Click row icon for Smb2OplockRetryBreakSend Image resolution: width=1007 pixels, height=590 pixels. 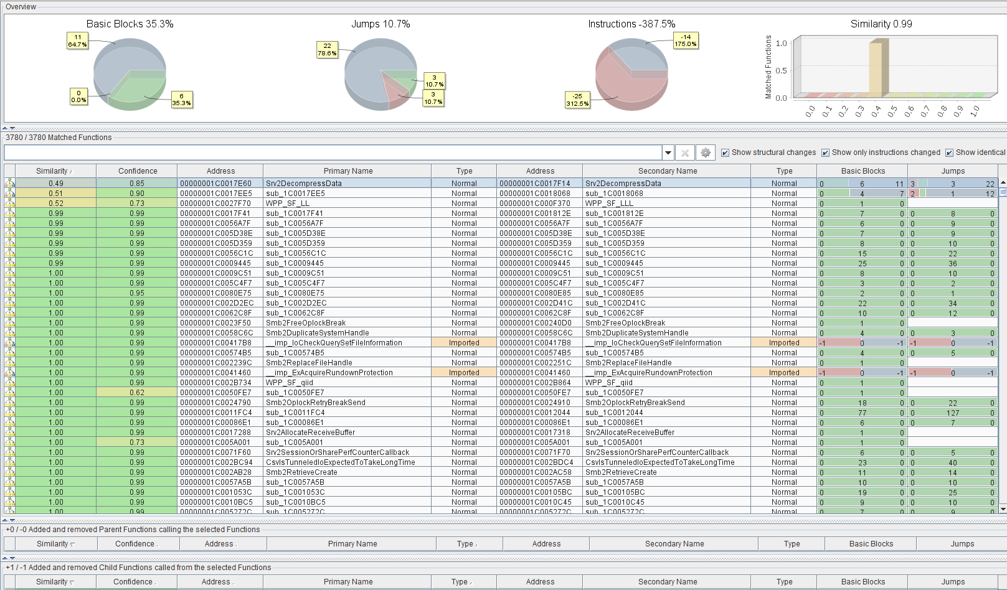click(10, 402)
